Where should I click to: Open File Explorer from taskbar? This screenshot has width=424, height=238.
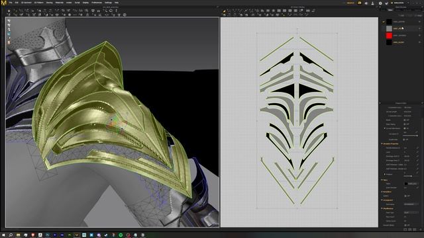tap(18, 235)
